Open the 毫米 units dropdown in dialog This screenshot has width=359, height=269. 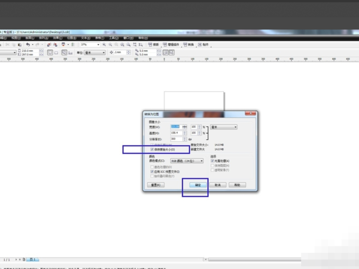coord(224,127)
